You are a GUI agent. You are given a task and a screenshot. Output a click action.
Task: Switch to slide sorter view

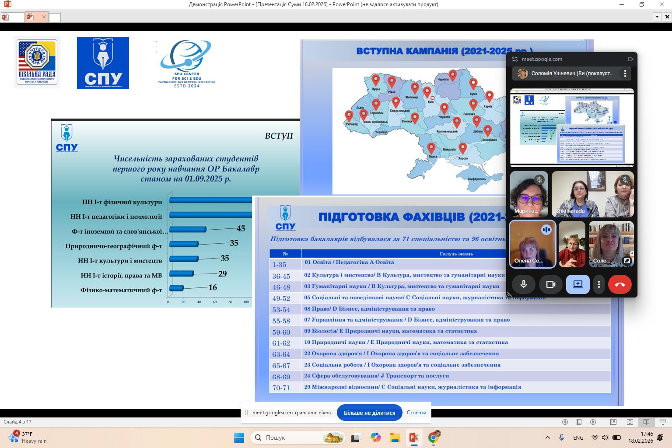click(x=630, y=422)
